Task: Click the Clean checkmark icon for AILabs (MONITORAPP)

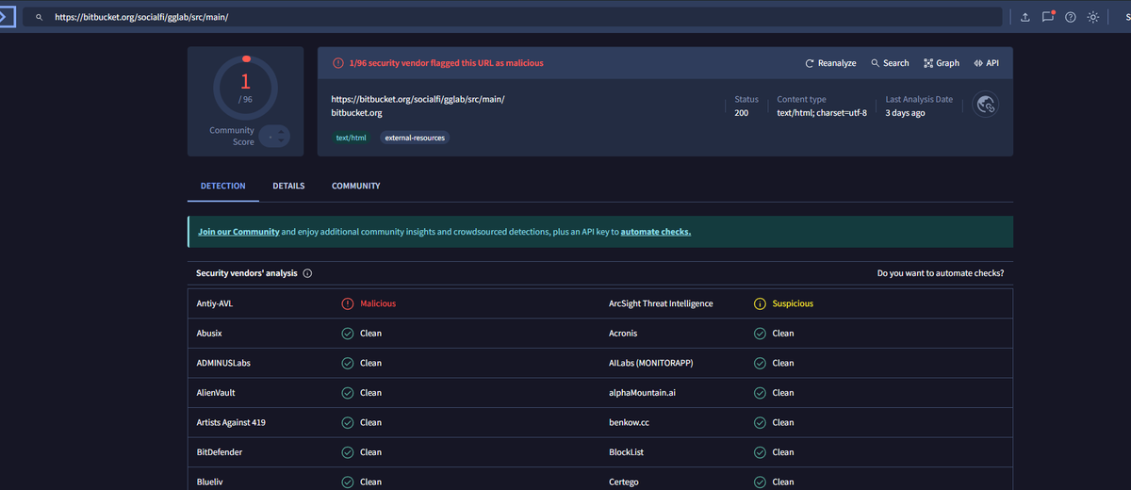Action: pyautogui.click(x=760, y=363)
